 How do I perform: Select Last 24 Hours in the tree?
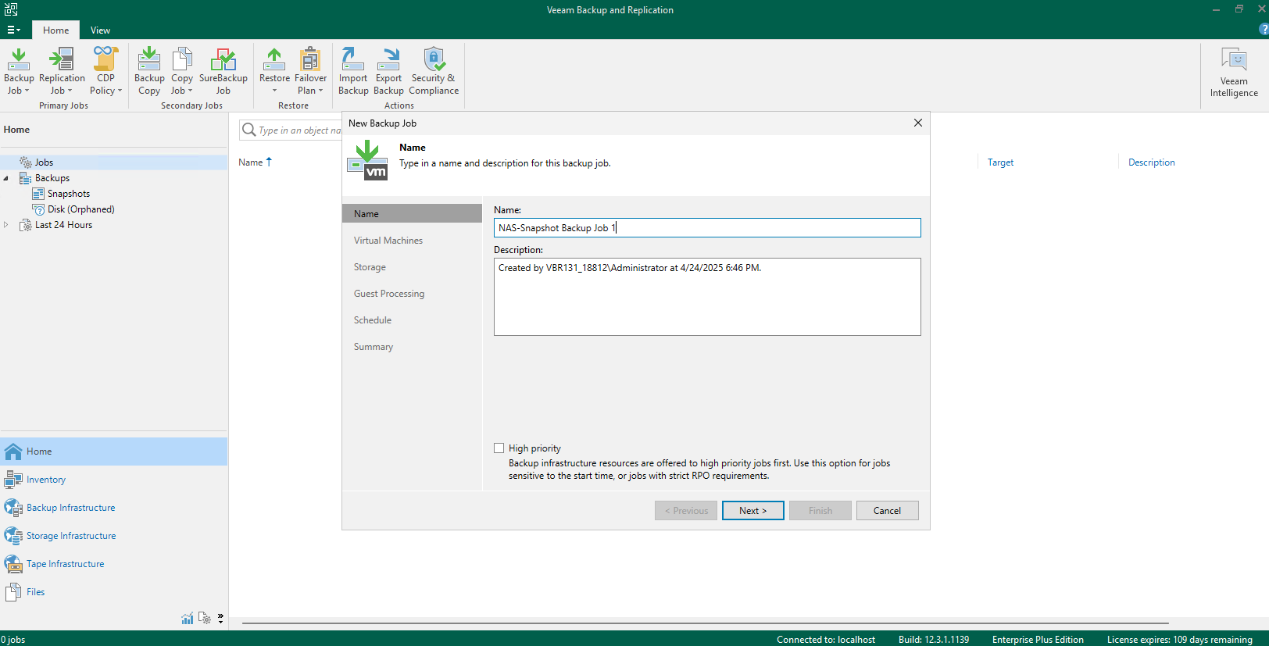click(63, 225)
